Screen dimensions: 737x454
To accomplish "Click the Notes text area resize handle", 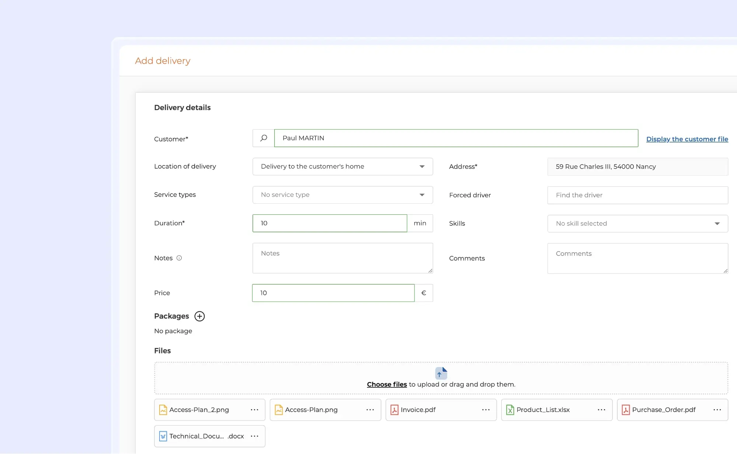I will [430, 271].
